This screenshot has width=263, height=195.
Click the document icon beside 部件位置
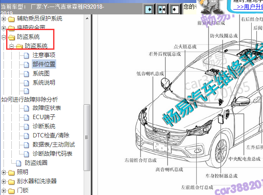(x=26, y=65)
